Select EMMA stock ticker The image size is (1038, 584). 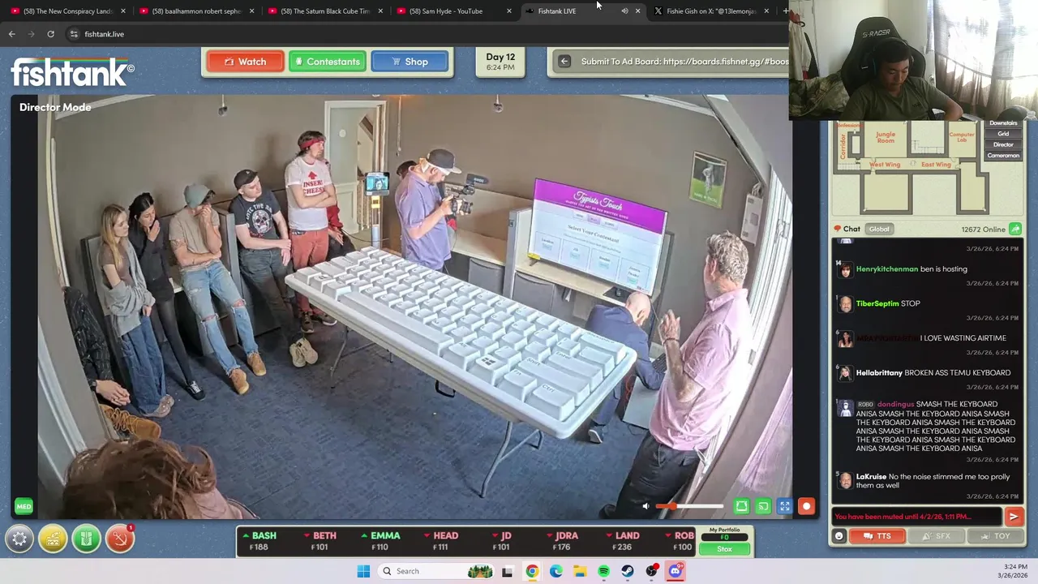point(380,541)
